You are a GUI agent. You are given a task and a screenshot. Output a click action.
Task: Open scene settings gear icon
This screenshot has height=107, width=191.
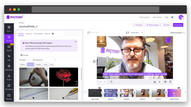(x=165, y=82)
